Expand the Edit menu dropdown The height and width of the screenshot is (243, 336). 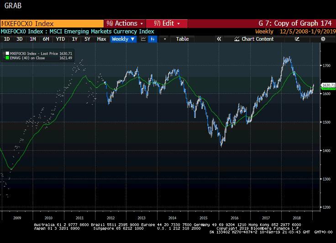167,23
